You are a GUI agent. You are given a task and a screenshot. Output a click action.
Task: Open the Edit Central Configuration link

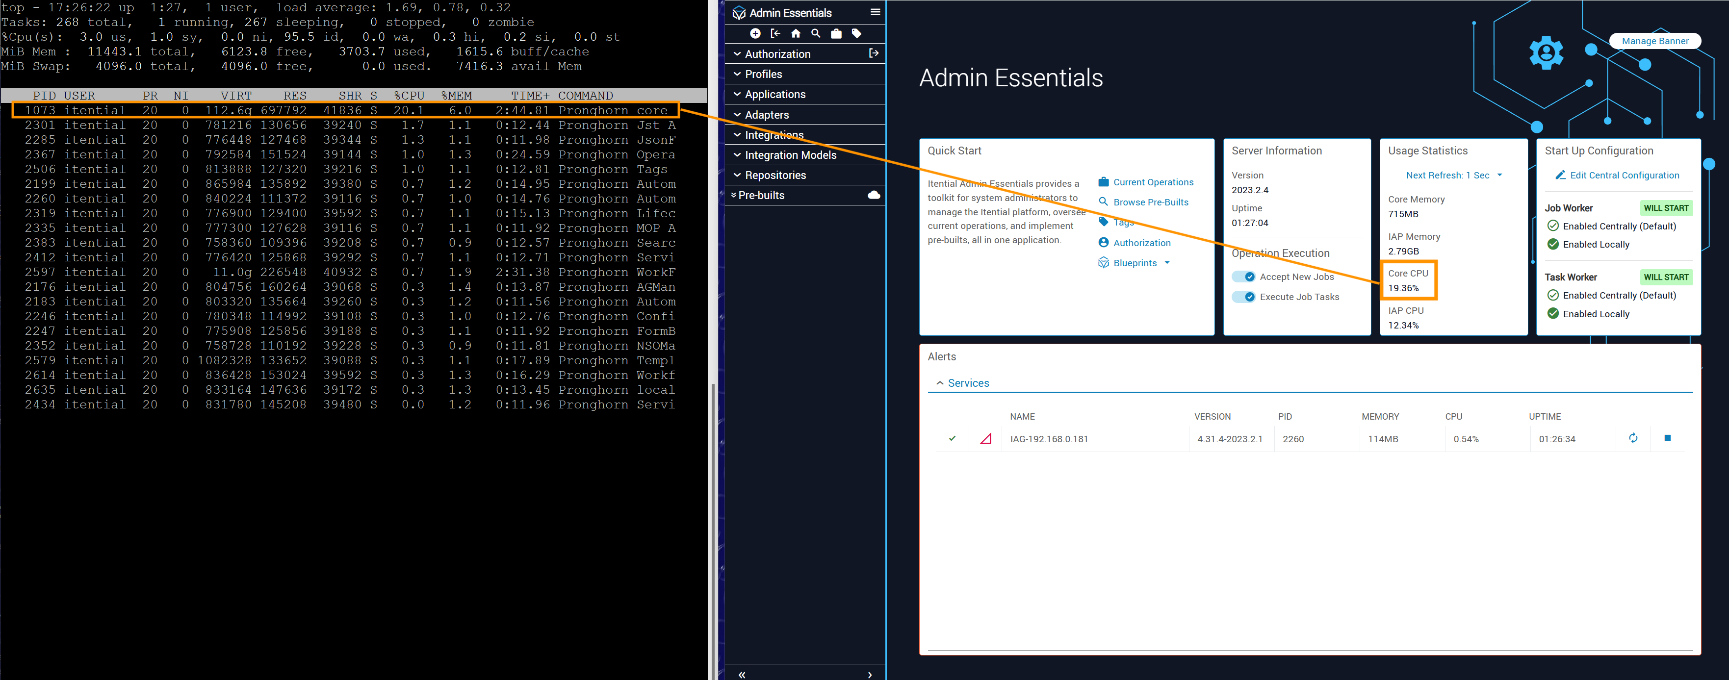[x=1624, y=176]
